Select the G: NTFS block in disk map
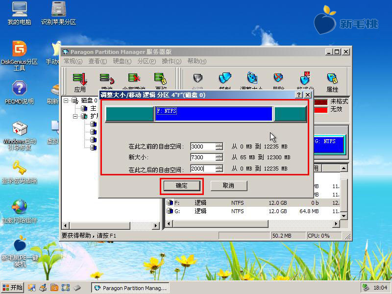Viewport: 392px width, 294px height. [329, 144]
